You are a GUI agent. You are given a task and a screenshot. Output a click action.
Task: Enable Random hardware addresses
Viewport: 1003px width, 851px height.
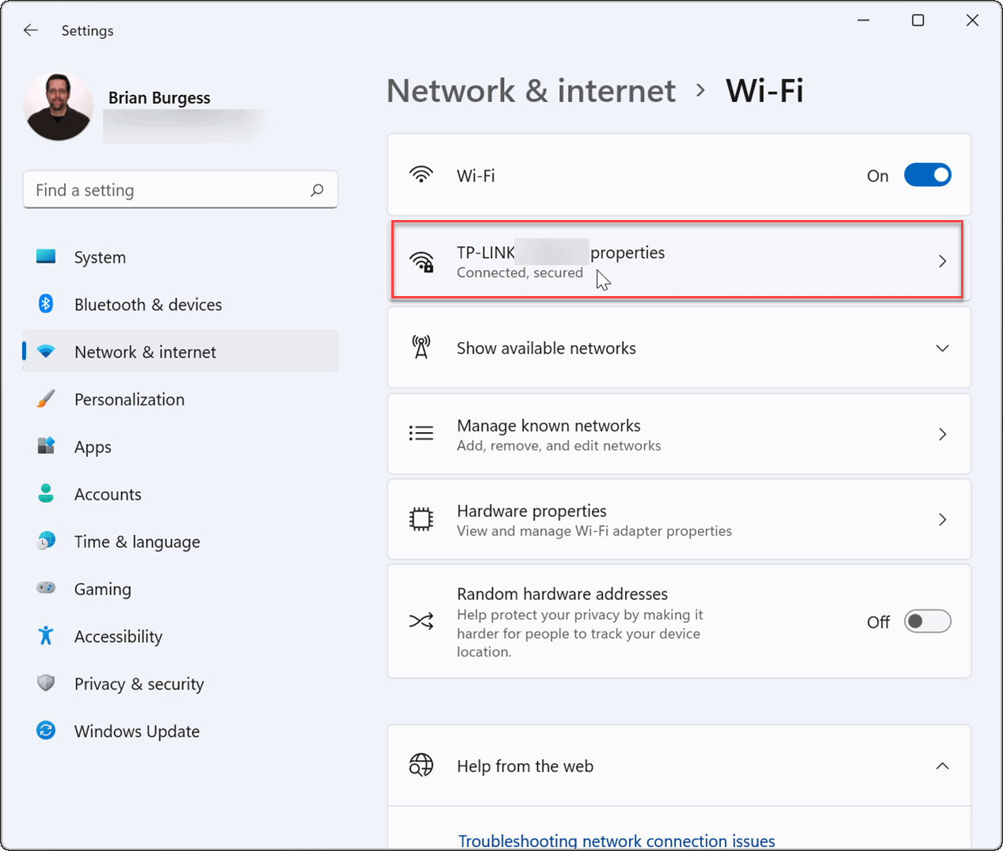(x=928, y=621)
